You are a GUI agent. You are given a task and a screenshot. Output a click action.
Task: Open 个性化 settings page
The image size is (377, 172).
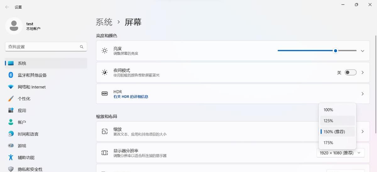pyautogui.click(x=46, y=99)
